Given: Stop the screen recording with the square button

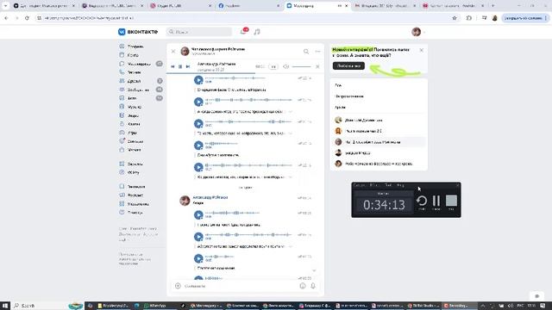Looking at the screenshot, I should pyautogui.click(x=451, y=201).
